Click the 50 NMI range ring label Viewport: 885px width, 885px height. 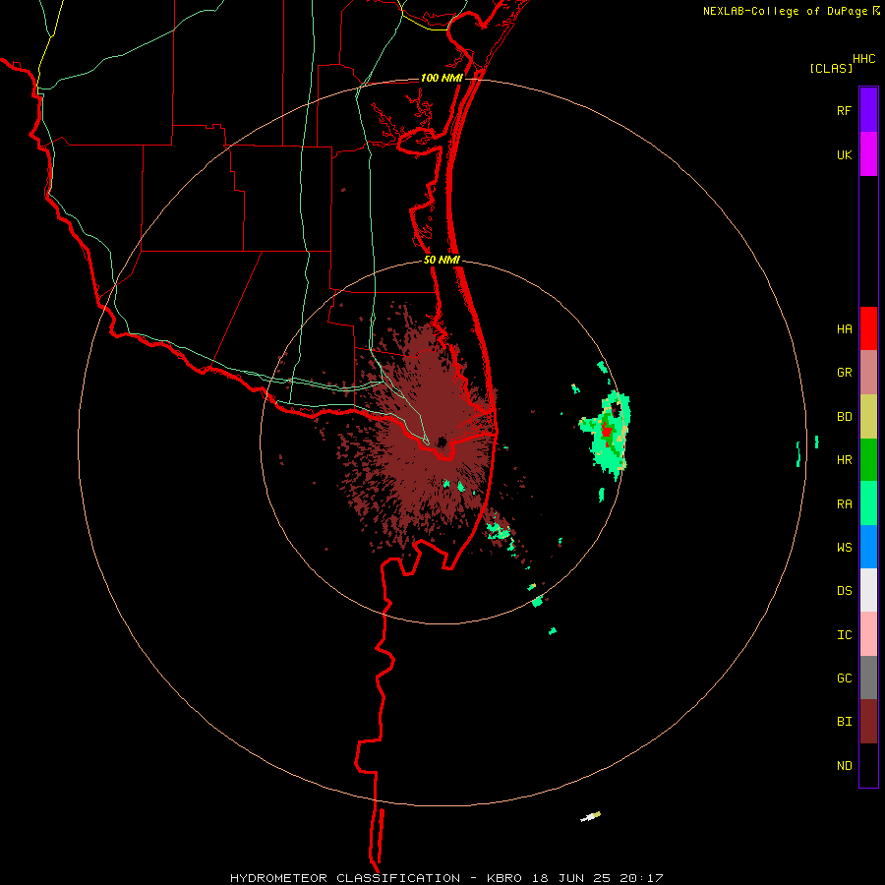(x=442, y=261)
